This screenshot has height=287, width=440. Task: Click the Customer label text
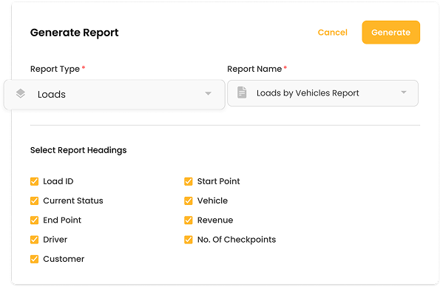[64, 259]
